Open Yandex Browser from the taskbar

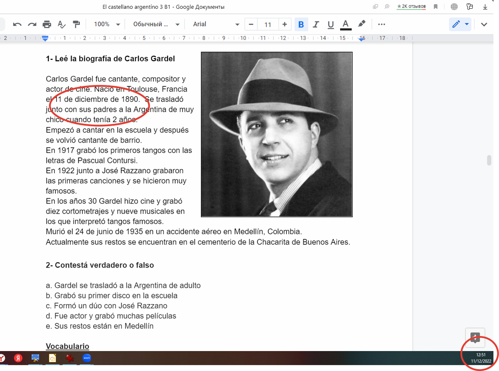[x=2, y=358]
